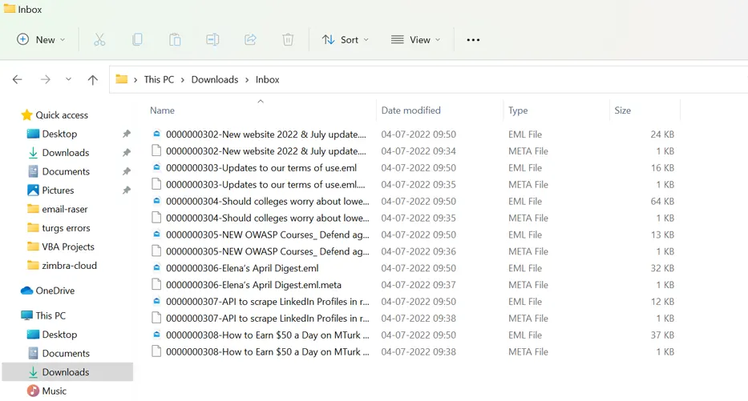The image size is (748, 401).
Task: Click 64 KB size cell
Action: (662, 201)
